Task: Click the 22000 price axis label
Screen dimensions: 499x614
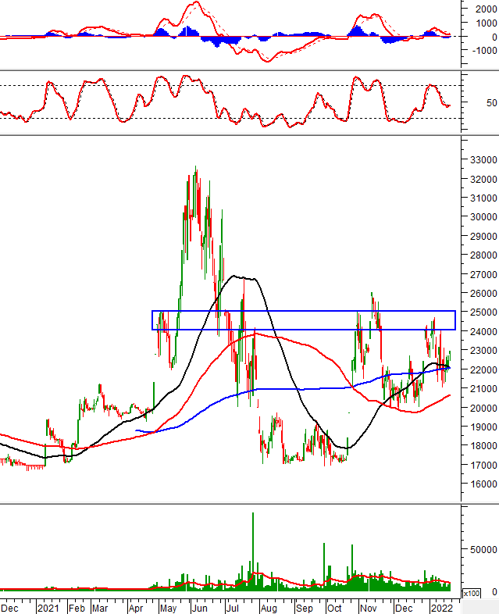Action: [x=483, y=369]
